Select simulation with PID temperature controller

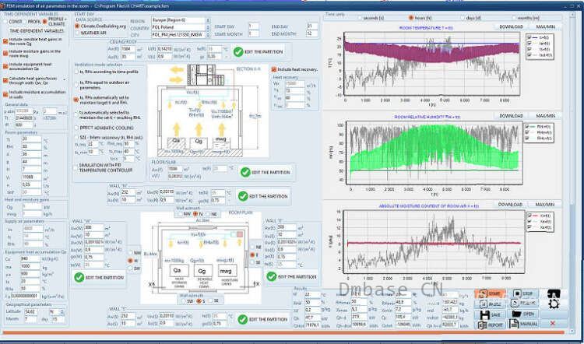(76, 167)
